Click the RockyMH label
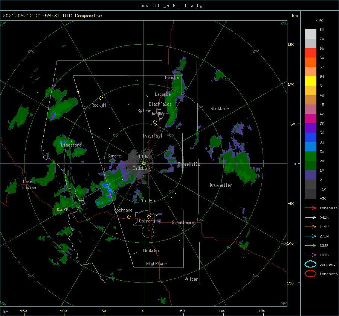339x316 pixels. [99, 105]
